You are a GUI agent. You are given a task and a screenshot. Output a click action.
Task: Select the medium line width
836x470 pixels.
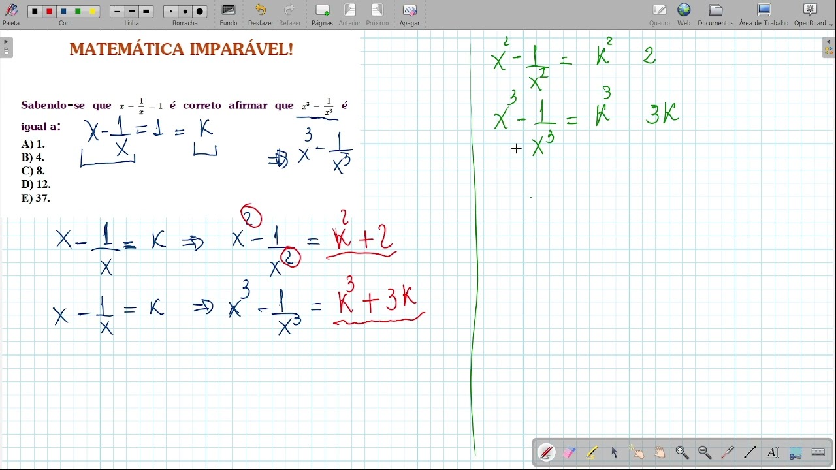(x=132, y=12)
